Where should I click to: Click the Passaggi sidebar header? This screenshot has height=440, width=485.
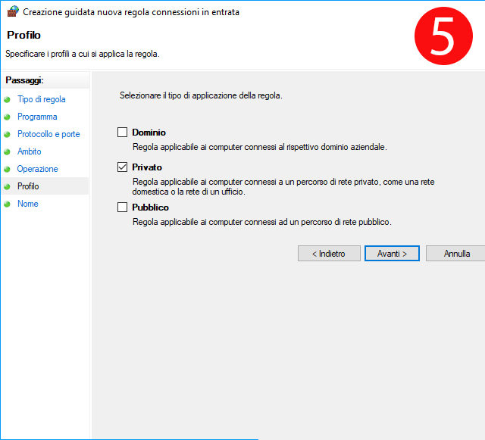(24, 80)
